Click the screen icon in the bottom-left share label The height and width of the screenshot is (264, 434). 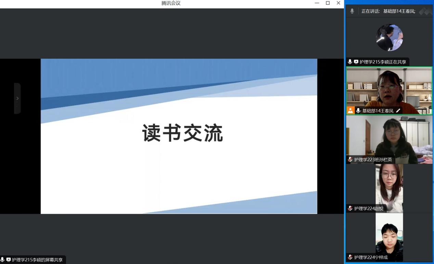[9, 260]
